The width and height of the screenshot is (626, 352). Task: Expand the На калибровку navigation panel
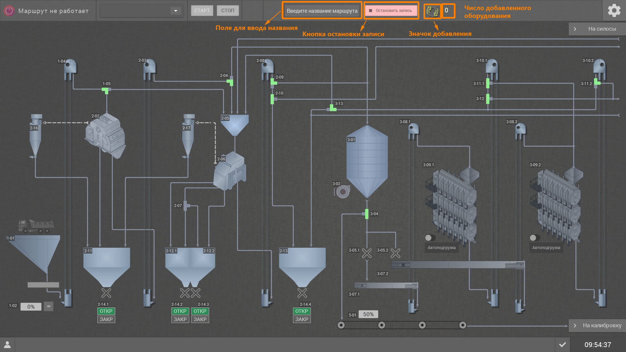(597, 325)
